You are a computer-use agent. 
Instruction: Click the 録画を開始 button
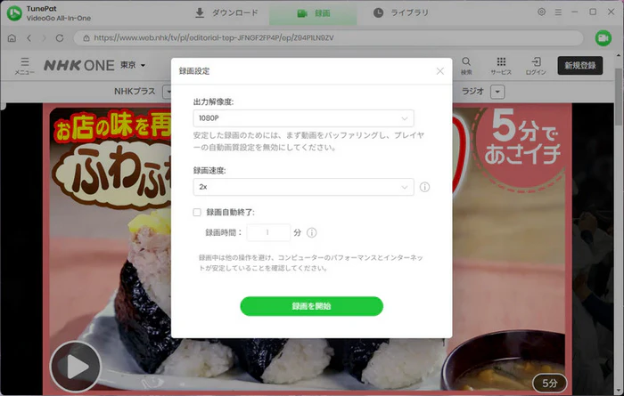(x=312, y=306)
